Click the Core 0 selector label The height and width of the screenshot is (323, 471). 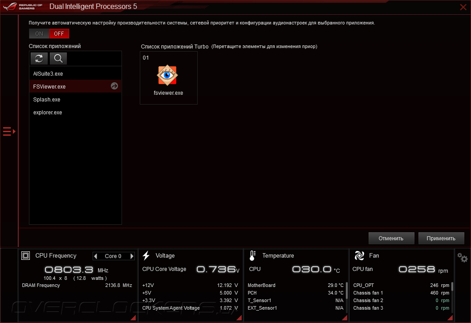[113, 256]
